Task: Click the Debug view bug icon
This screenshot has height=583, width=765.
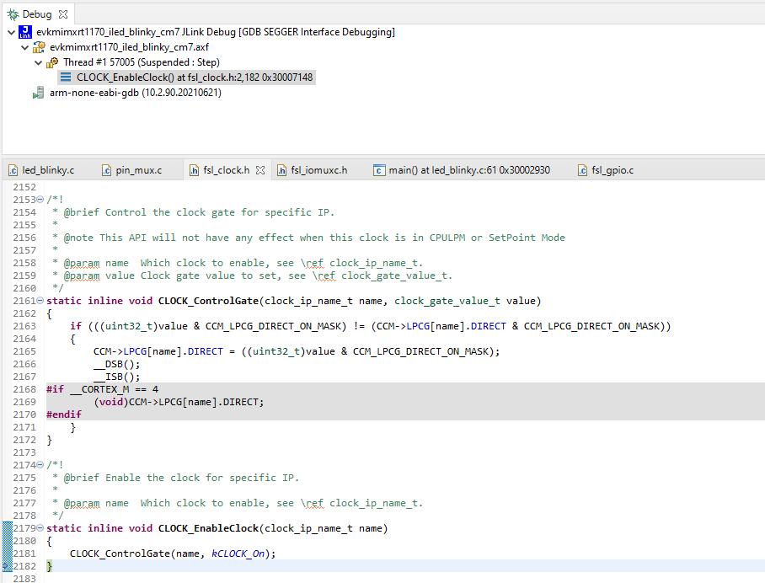Action: coord(13,13)
